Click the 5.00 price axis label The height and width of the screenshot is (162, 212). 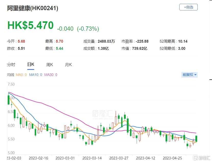coord(11,153)
